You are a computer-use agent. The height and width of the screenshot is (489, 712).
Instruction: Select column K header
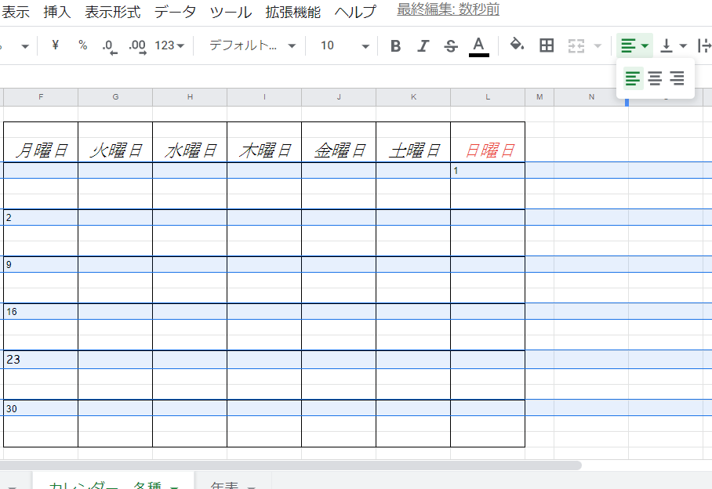[x=413, y=97]
